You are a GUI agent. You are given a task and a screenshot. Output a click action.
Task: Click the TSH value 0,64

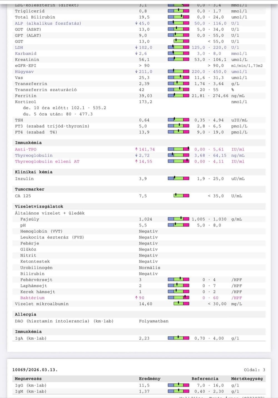coord(144,120)
